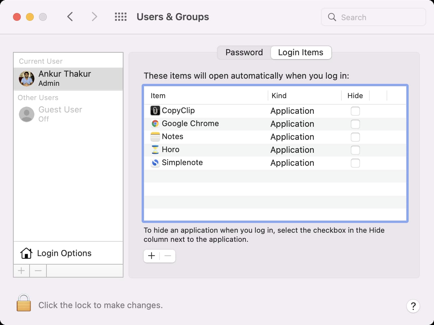The height and width of the screenshot is (325, 434).
Task: Select the Simplenote row name
Action: tap(182, 163)
